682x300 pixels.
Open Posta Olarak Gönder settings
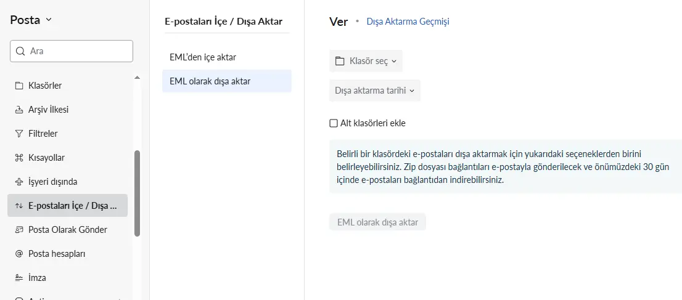[67, 230]
